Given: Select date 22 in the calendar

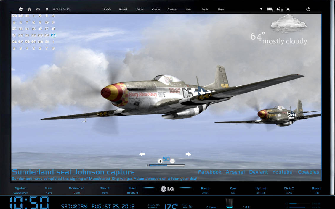Looking at the screenshot, I should [x=33, y=35].
